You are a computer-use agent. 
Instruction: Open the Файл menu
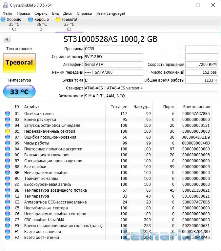pyautogui.click(x=7, y=13)
